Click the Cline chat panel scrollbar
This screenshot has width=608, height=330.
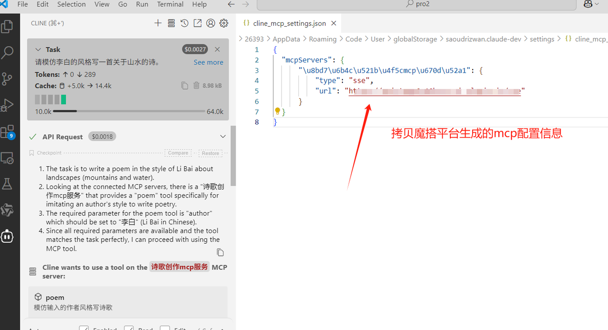point(233,156)
